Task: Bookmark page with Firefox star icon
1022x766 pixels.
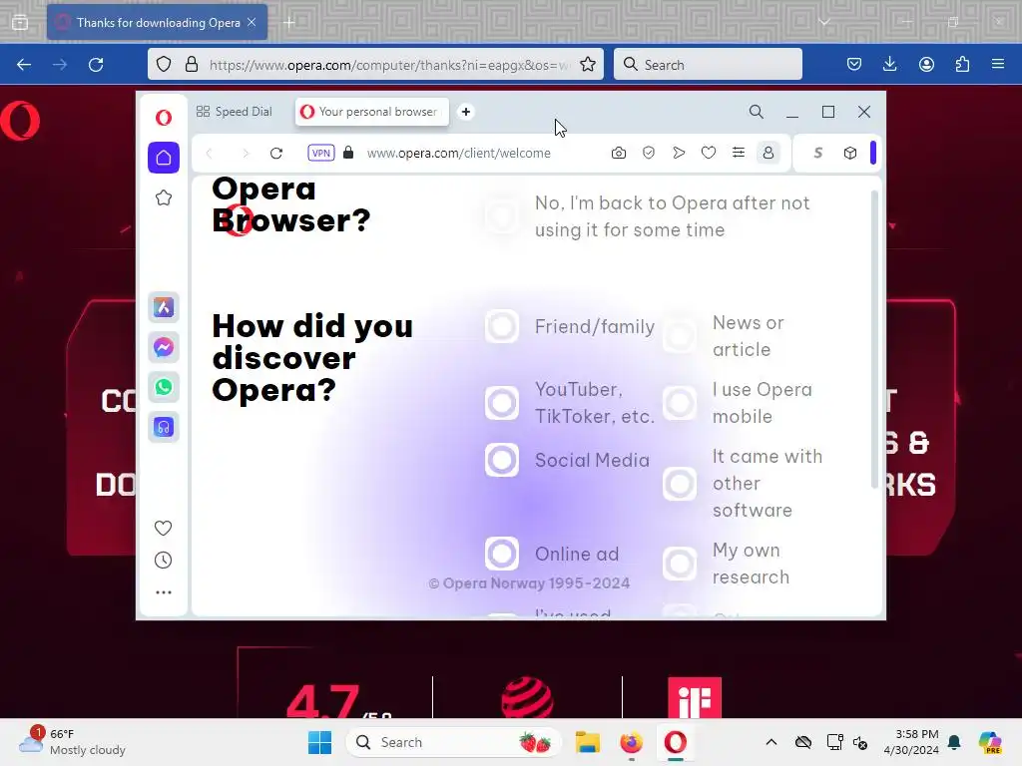Action: point(588,64)
